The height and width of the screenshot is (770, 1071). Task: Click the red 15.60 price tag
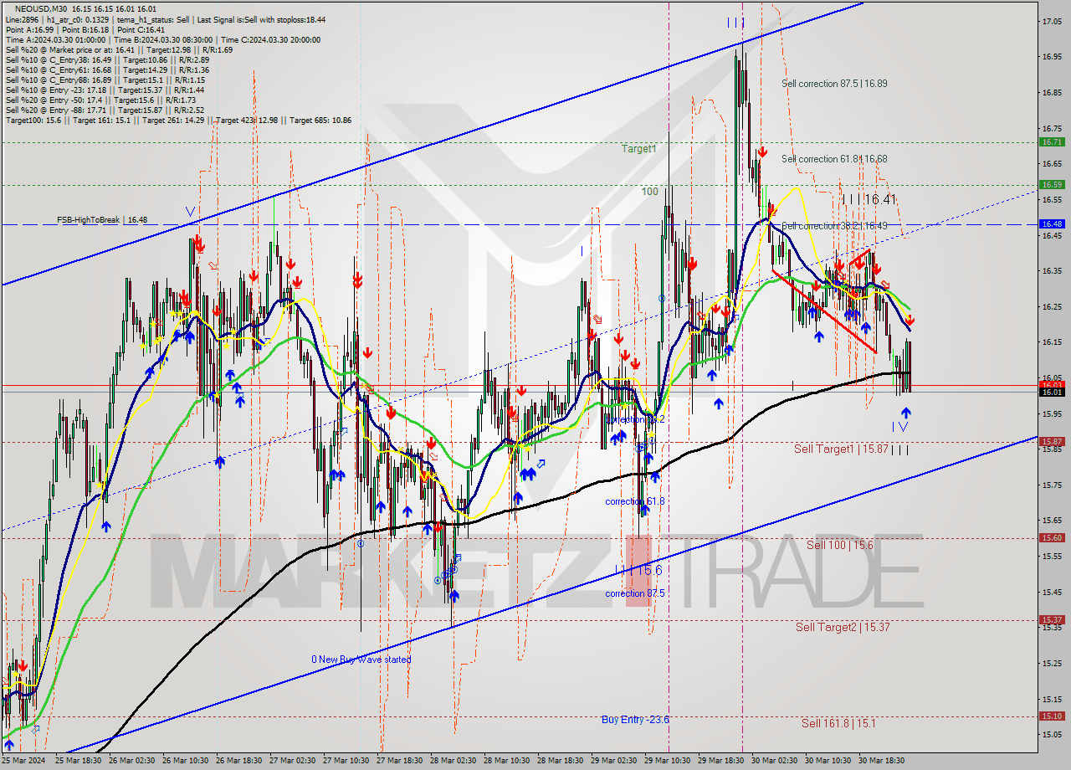point(1052,538)
